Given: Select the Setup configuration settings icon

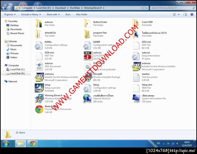Looking at the screenshot, I should pos(87,88).
